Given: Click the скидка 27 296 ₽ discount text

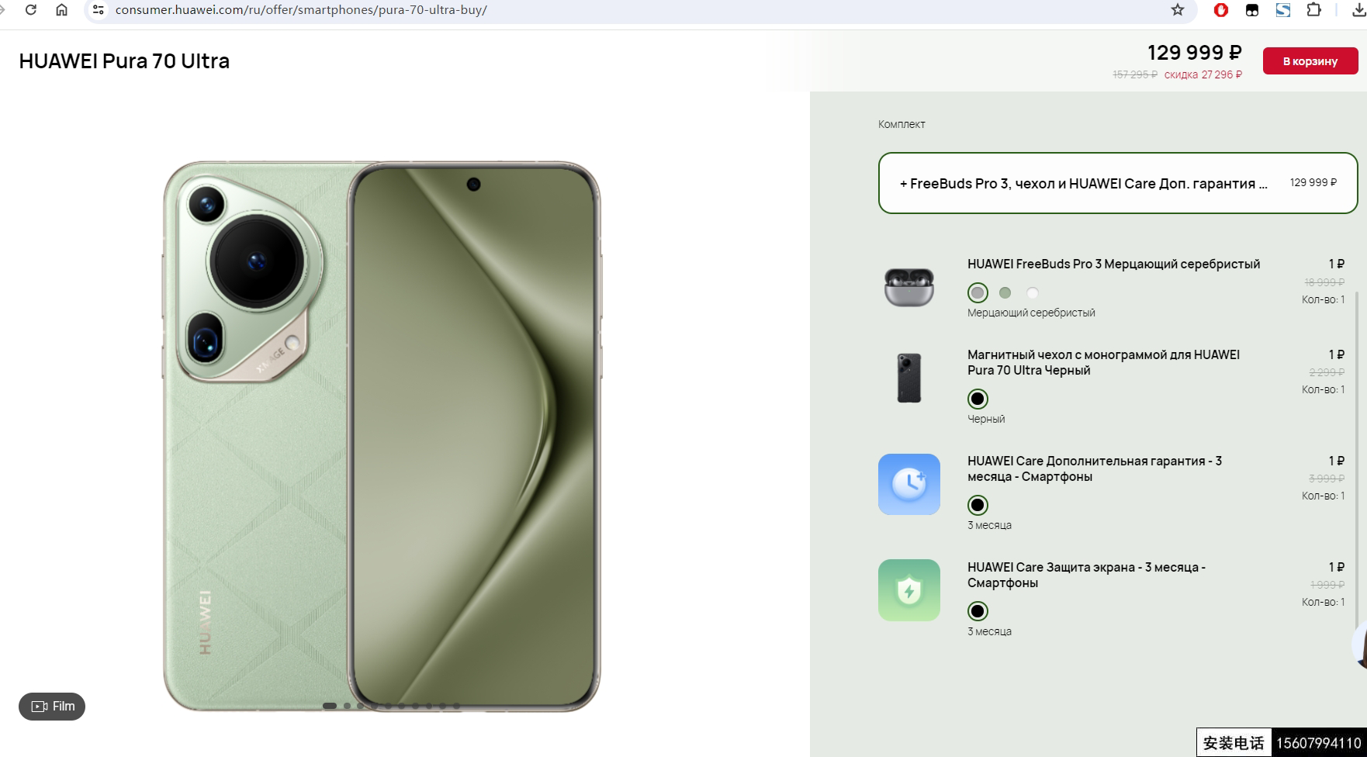Looking at the screenshot, I should [x=1203, y=74].
